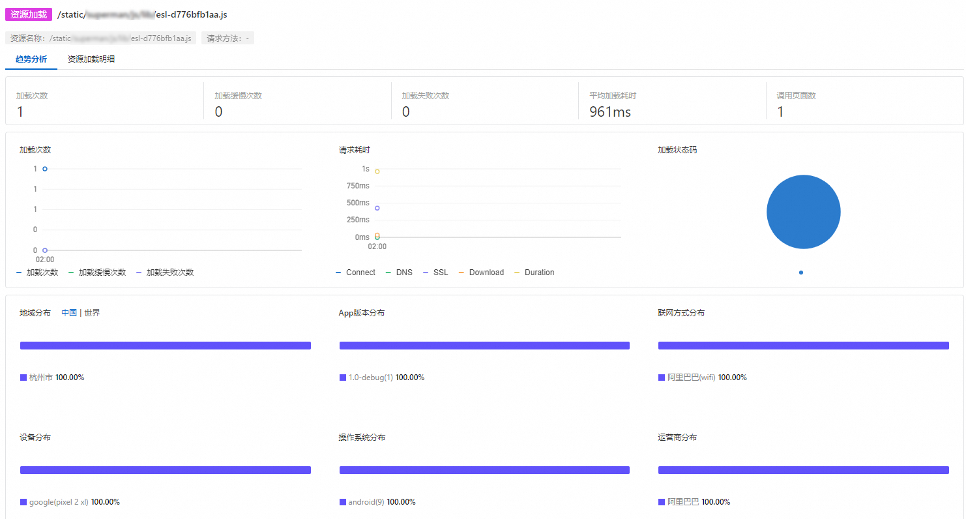
Task: Click the App版本分布 section heading
Action: pos(362,313)
